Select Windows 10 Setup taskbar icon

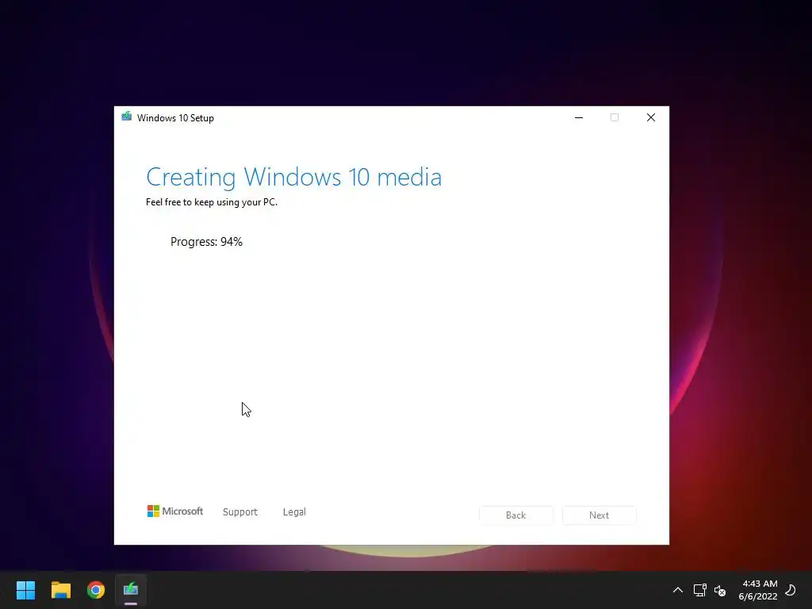click(x=131, y=590)
